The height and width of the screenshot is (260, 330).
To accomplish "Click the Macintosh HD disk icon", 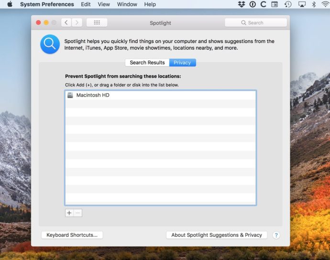I will point(70,95).
